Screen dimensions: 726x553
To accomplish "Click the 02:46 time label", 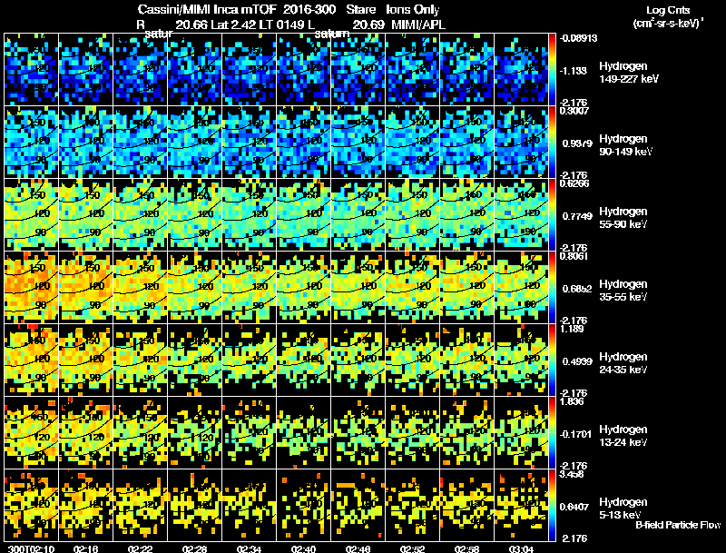I will pyautogui.click(x=358, y=548).
